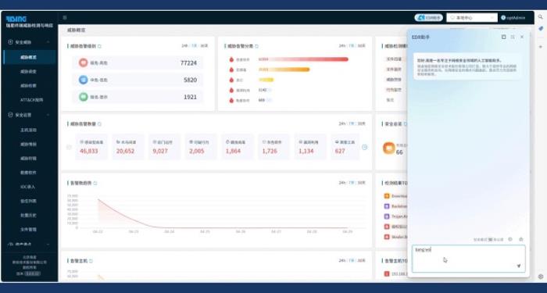The height and width of the screenshot is (293, 547).
Task: Tick the checkbox left of alert count cards
Action: click(69, 147)
